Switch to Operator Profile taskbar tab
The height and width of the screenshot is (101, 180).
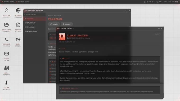click(x=8, y=2)
